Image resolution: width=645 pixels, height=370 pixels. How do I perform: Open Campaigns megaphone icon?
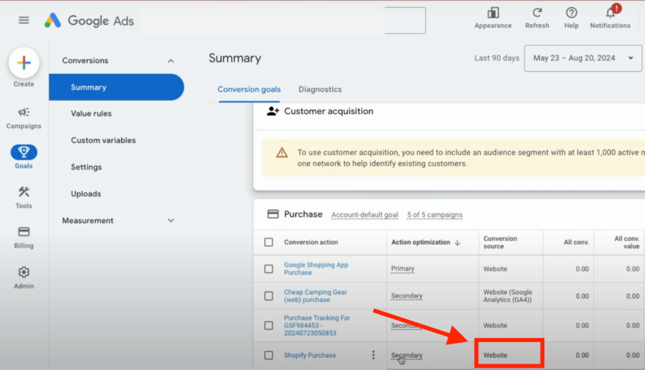click(24, 112)
